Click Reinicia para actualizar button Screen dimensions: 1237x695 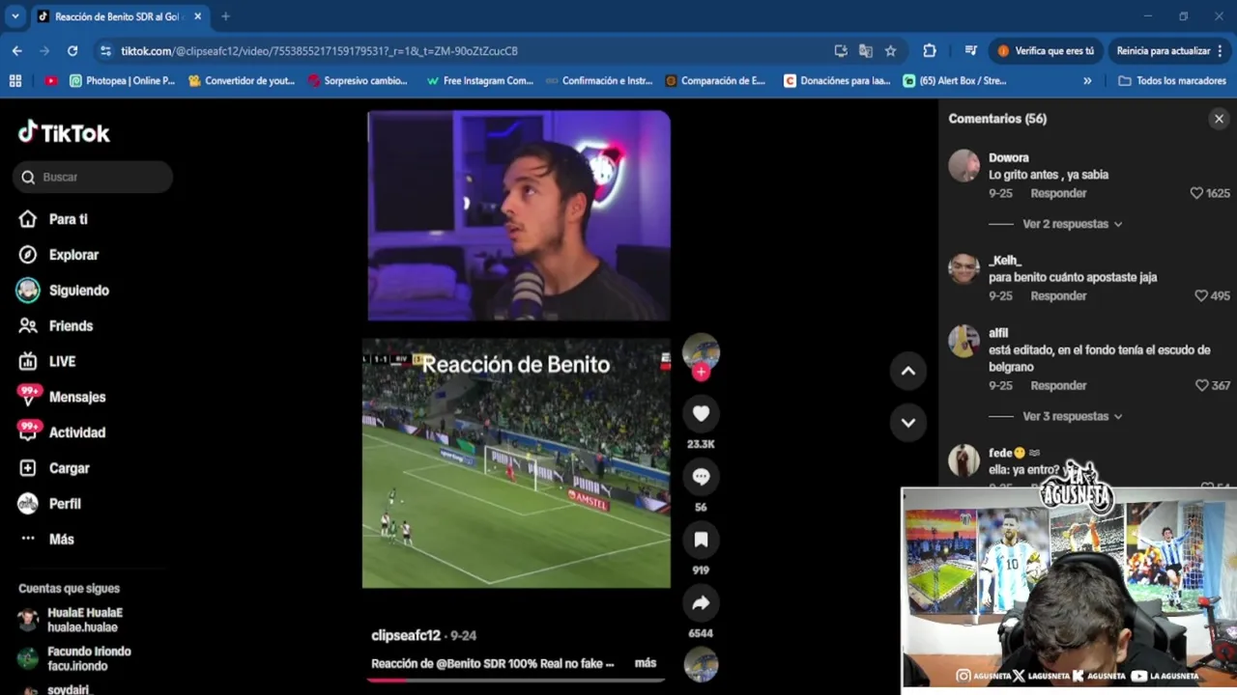pyautogui.click(x=1163, y=50)
